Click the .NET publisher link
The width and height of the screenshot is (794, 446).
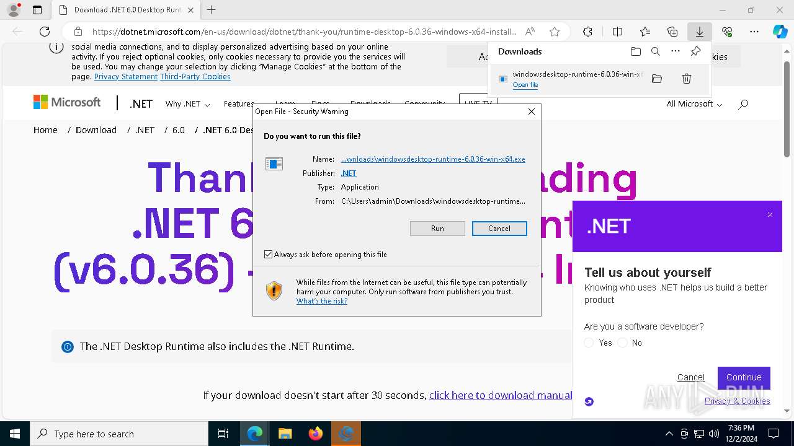pos(349,173)
